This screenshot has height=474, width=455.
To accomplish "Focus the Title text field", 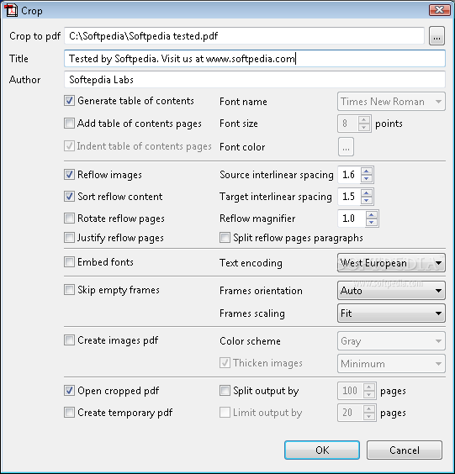I will [x=255, y=58].
